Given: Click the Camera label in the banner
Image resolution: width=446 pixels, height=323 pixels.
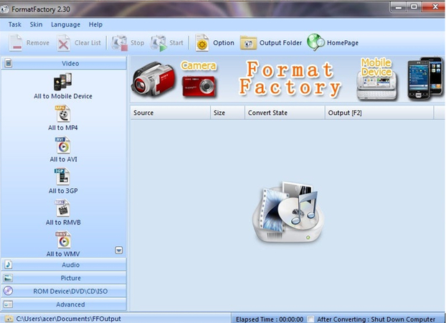Looking at the screenshot, I should 199,66.
